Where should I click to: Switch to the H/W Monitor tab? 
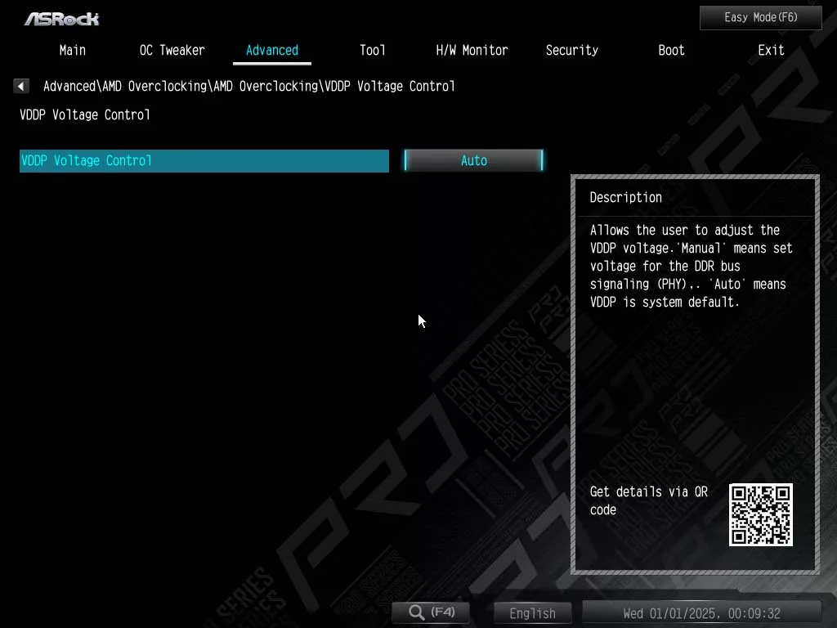[472, 50]
